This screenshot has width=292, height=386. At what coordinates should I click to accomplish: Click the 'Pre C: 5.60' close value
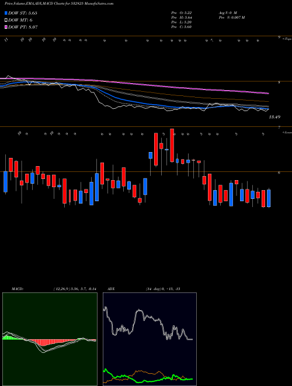pyautogui.click(x=182, y=26)
